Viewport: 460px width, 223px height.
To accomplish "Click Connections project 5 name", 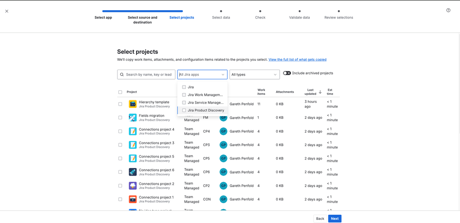I will [x=156, y=156].
